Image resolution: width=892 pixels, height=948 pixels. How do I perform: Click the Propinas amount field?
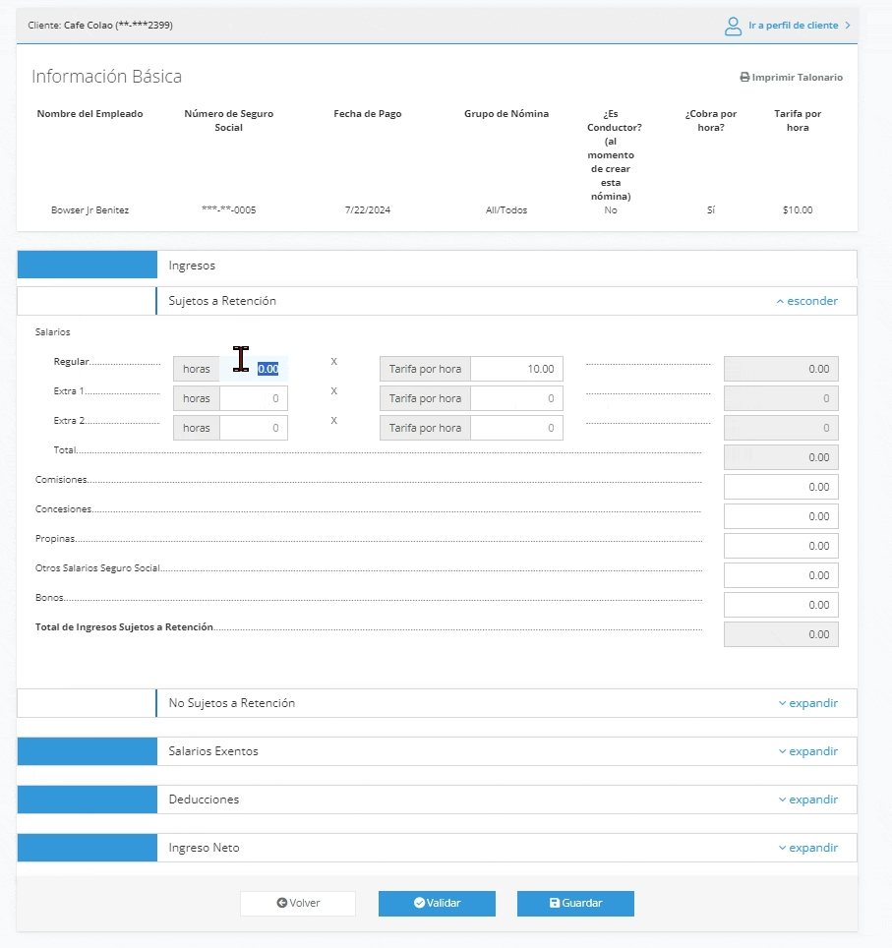point(781,546)
